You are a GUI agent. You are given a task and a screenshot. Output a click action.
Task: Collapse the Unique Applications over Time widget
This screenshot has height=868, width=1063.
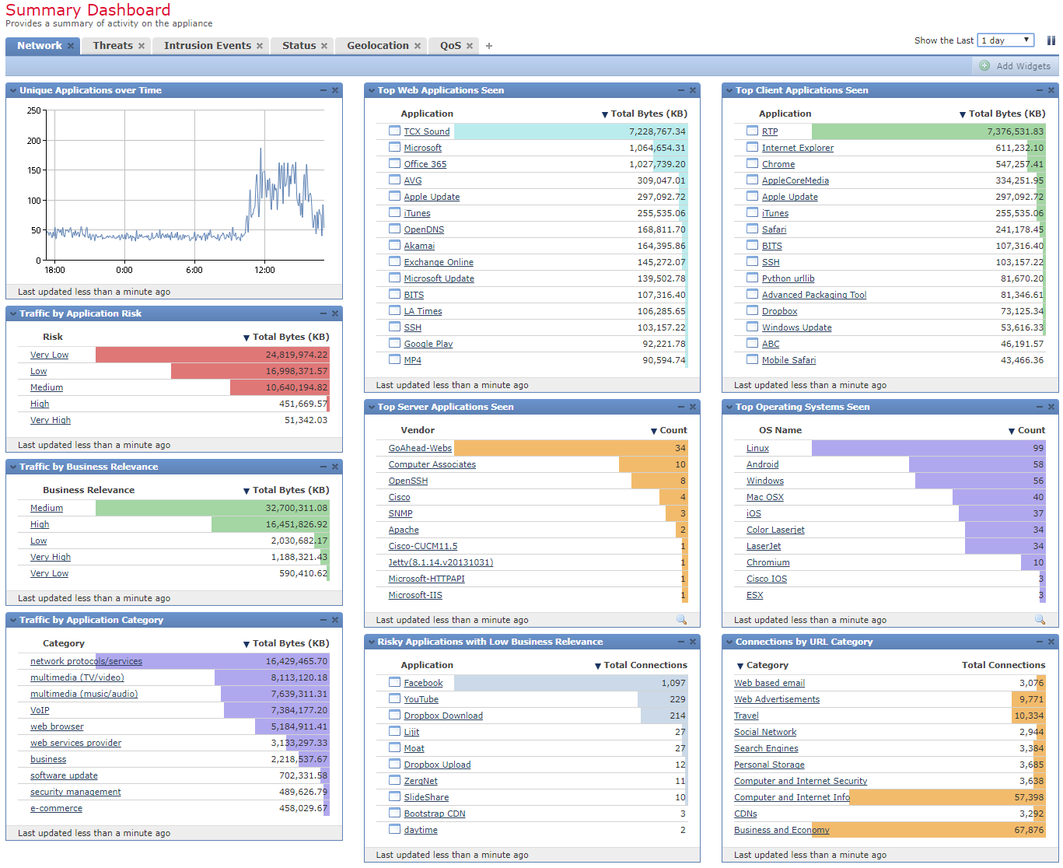click(x=323, y=89)
